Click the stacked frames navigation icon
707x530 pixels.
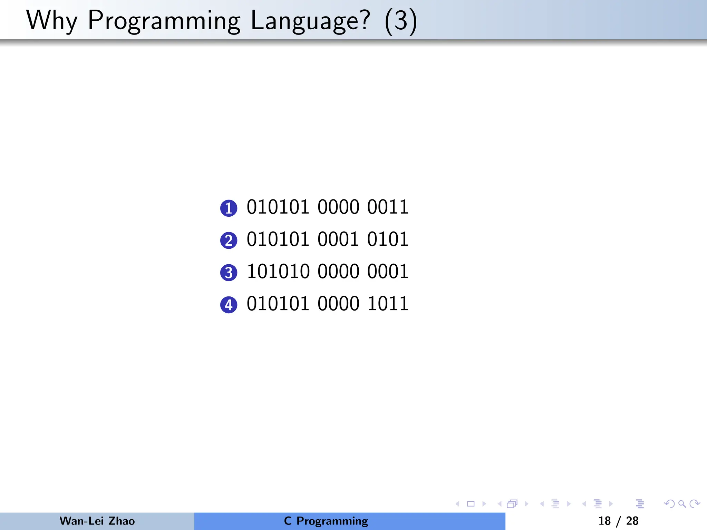click(512, 504)
